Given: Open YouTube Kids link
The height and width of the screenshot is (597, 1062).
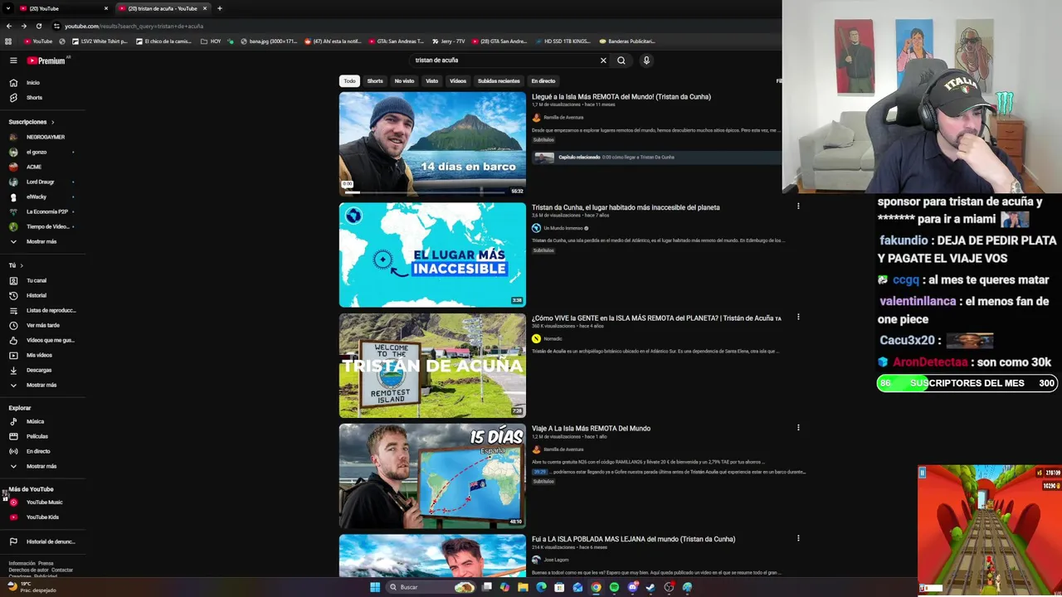Looking at the screenshot, I should [x=42, y=517].
